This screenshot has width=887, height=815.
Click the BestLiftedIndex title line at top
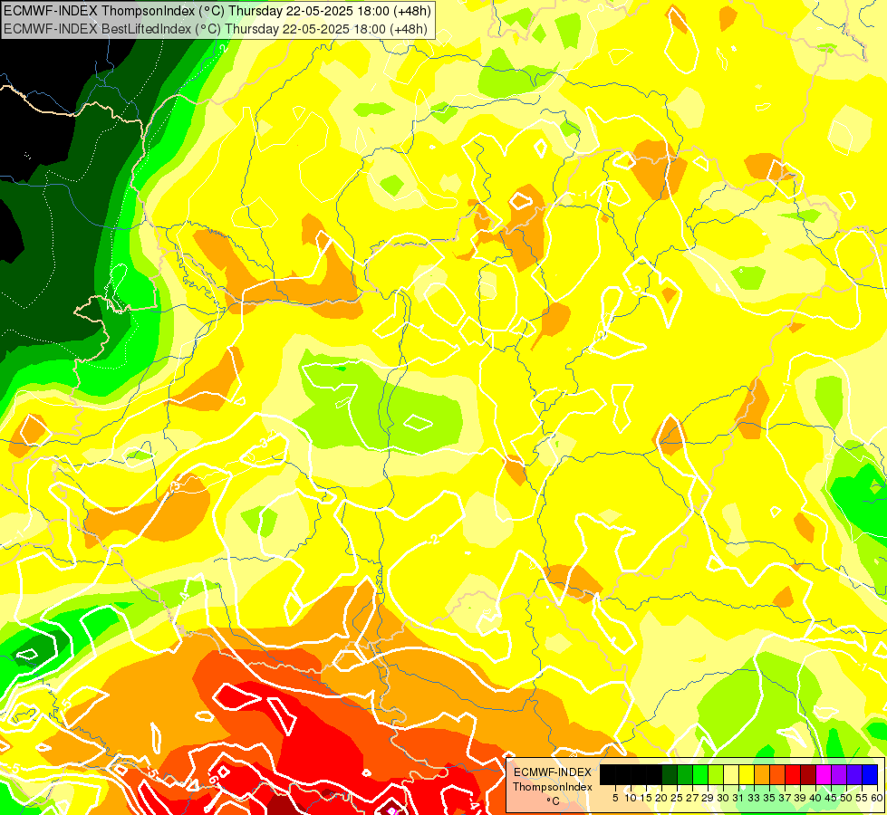[x=216, y=29]
